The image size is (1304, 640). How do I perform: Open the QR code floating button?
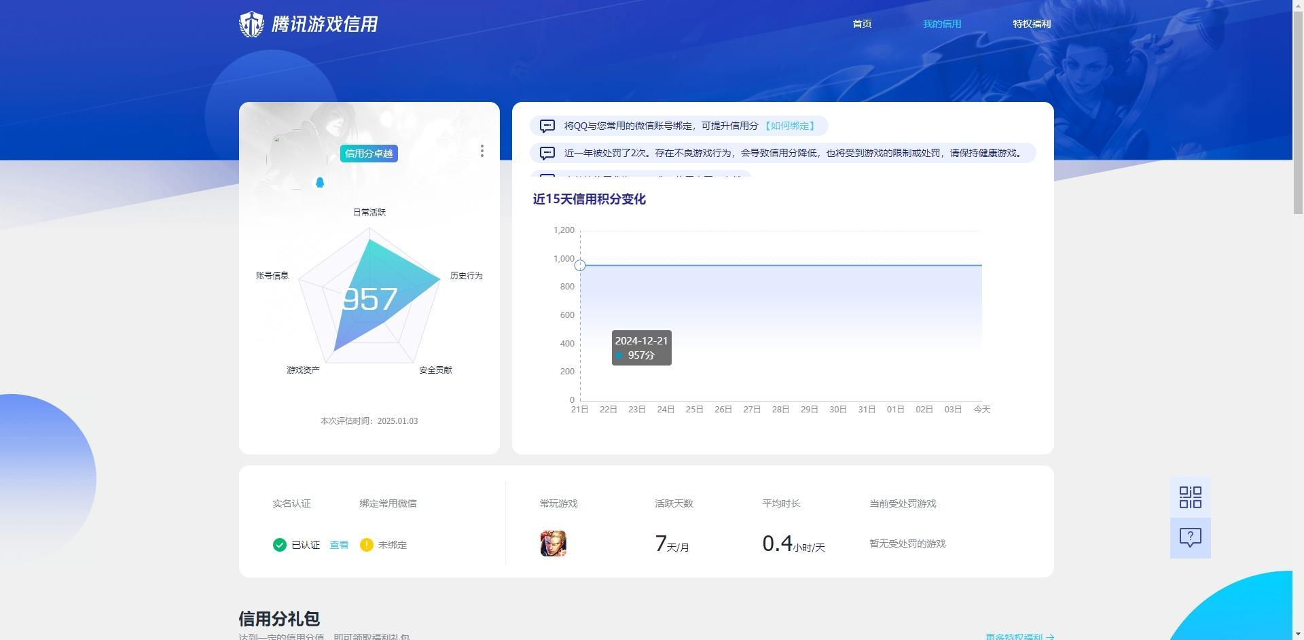(1191, 497)
